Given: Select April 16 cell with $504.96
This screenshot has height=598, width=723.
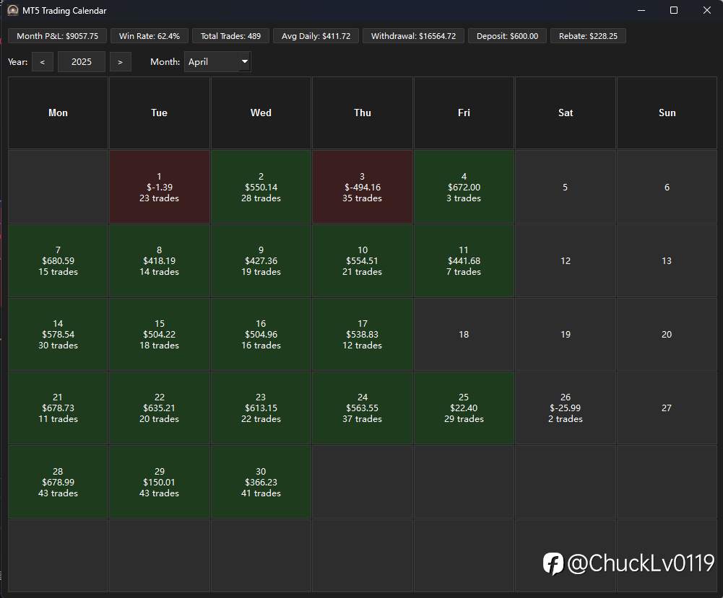Looking at the screenshot, I should coord(261,334).
